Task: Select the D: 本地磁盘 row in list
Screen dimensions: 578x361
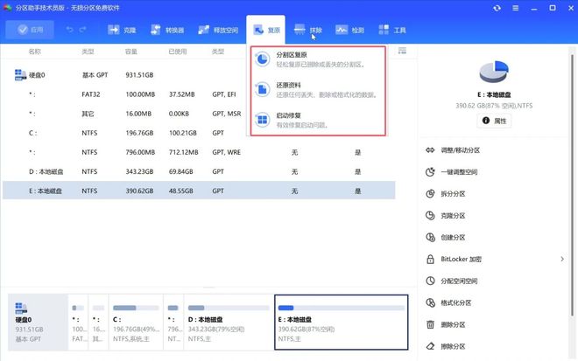Action: [199, 171]
